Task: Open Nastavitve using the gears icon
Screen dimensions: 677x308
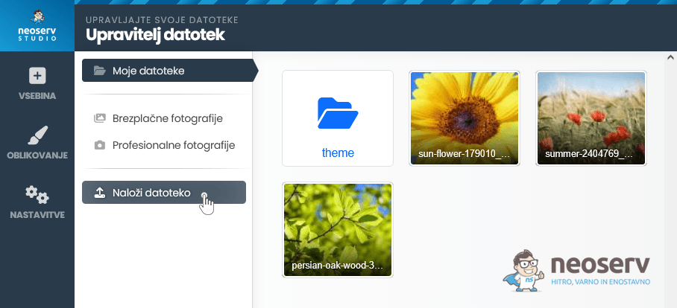Action: point(37,195)
